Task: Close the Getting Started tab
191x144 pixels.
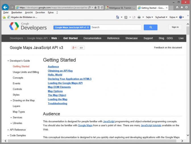Action: [x=167, y=8]
